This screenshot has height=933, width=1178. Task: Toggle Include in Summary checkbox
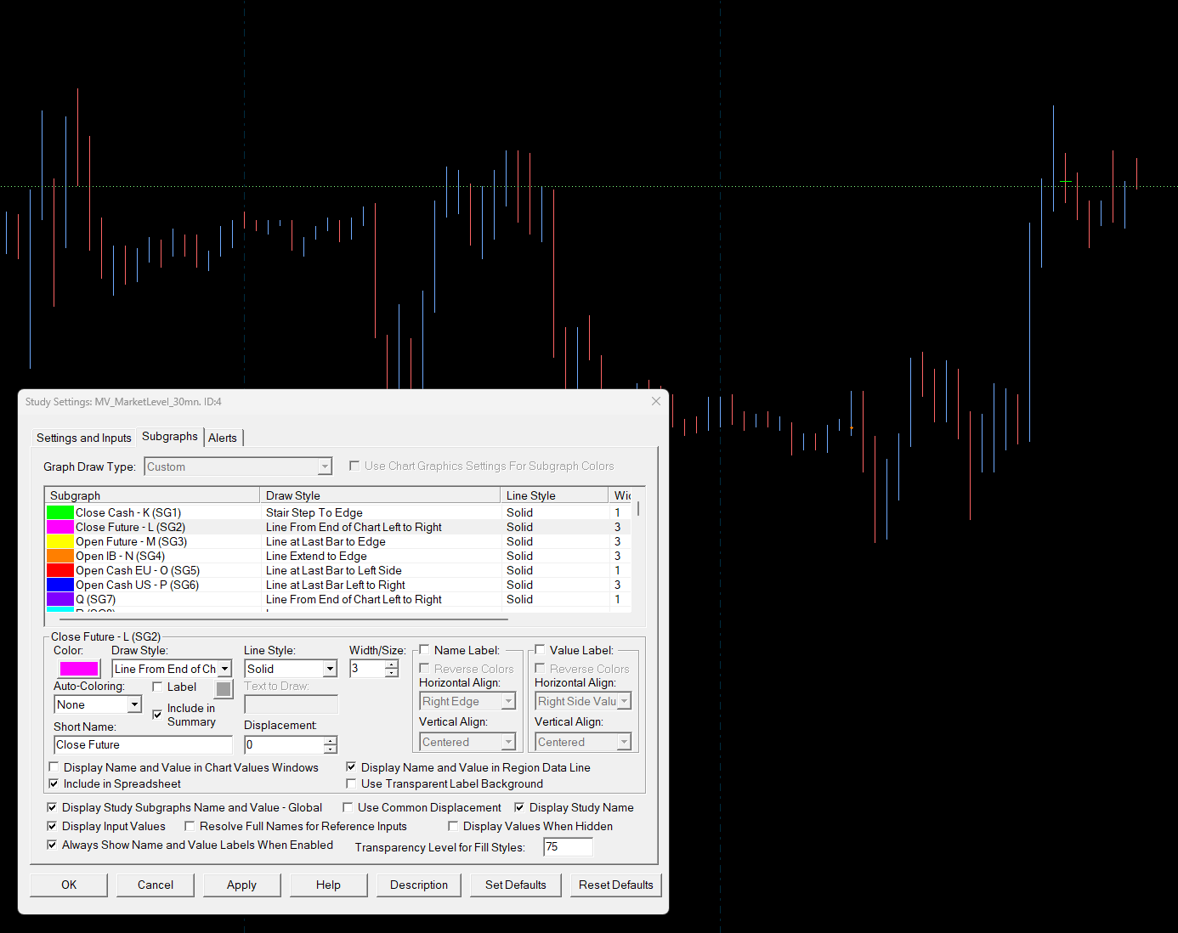coord(157,715)
